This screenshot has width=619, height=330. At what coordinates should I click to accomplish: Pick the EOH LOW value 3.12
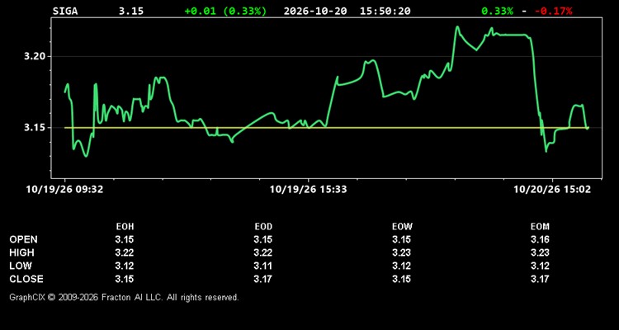click(x=125, y=266)
